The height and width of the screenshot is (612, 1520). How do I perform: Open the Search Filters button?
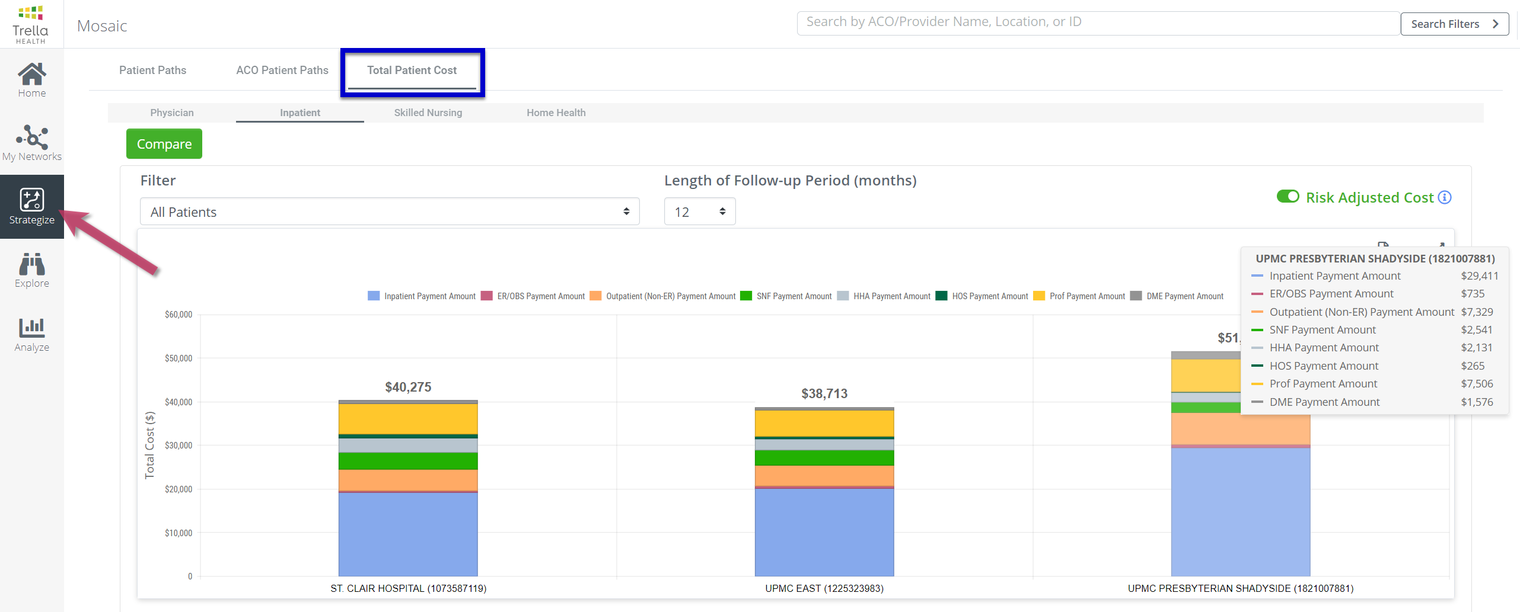pyautogui.click(x=1454, y=24)
